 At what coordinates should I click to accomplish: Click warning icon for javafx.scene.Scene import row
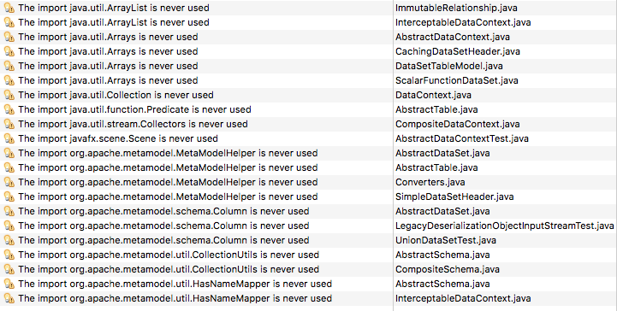pos(9,138)
